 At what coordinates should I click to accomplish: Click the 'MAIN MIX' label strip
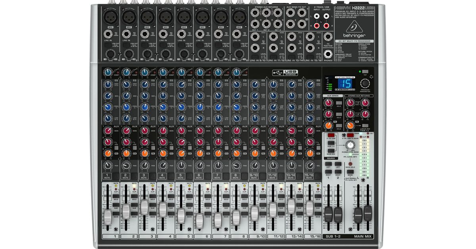tap(363, 236)
